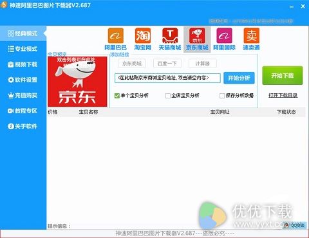Click the QQ交谈 chat icon

(x=295, y=225)
